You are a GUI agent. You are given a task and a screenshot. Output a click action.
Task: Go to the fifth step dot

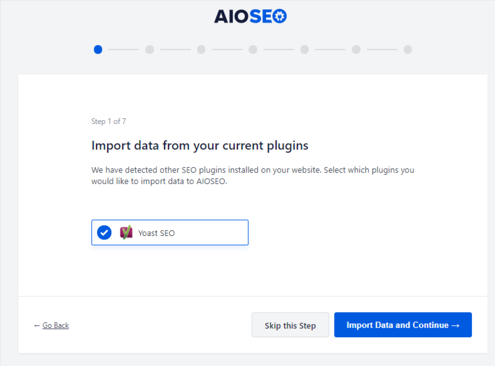click(x=304, y=49)
